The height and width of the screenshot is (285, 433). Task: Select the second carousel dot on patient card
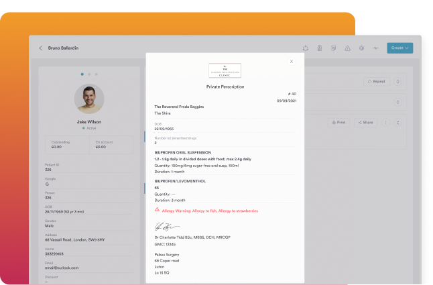(89, 74)
